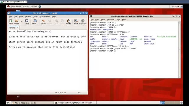Click the 'after installing ihs(websphere)' line
The height and width of the screenshot is (106, 189).
coord(30,32)
